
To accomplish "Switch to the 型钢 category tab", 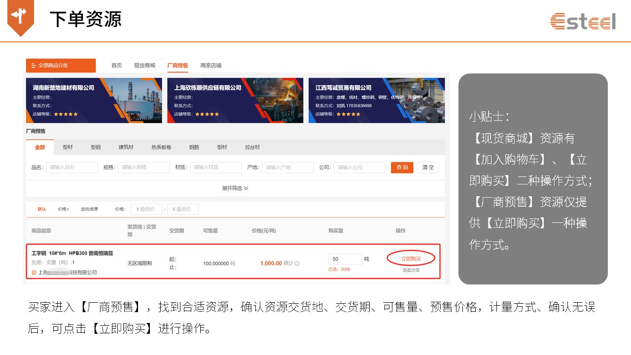I will click(96, 147).
